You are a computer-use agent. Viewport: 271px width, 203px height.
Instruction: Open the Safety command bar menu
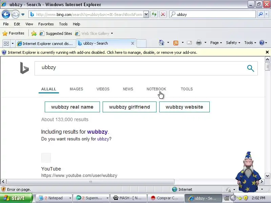click(233, 43)
